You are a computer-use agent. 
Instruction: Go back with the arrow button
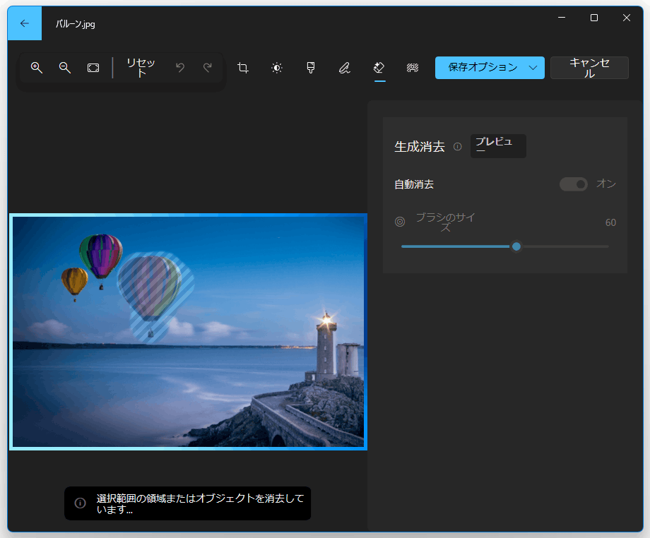pos(25,23)
